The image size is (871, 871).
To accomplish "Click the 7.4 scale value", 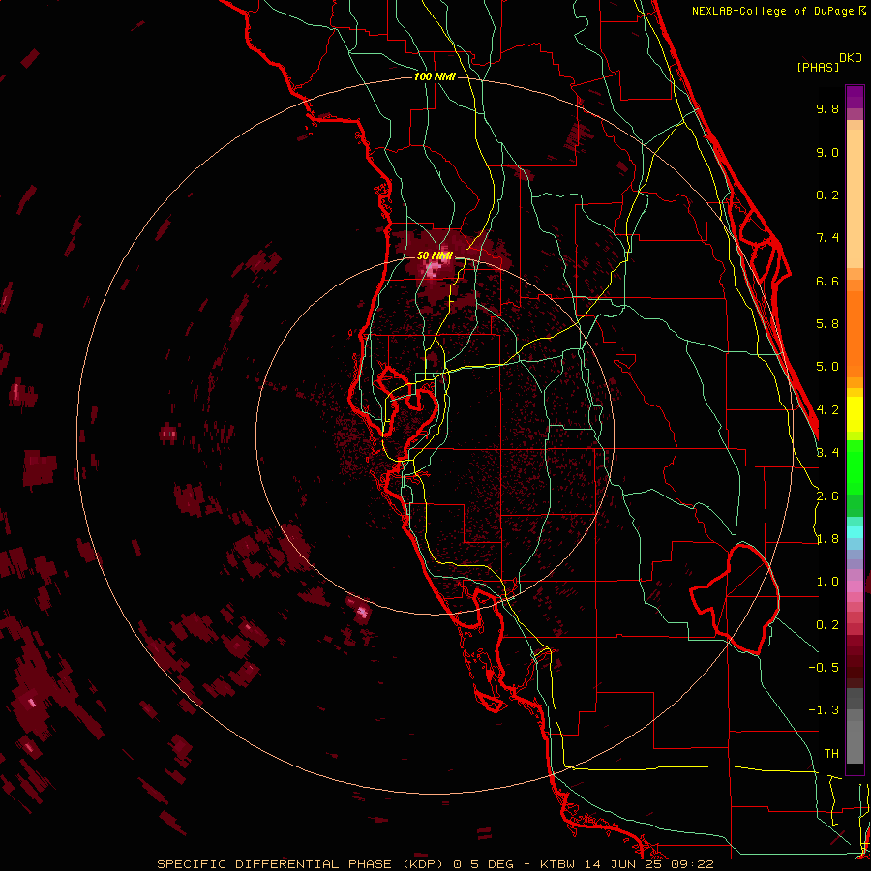I will coord(827,238).
